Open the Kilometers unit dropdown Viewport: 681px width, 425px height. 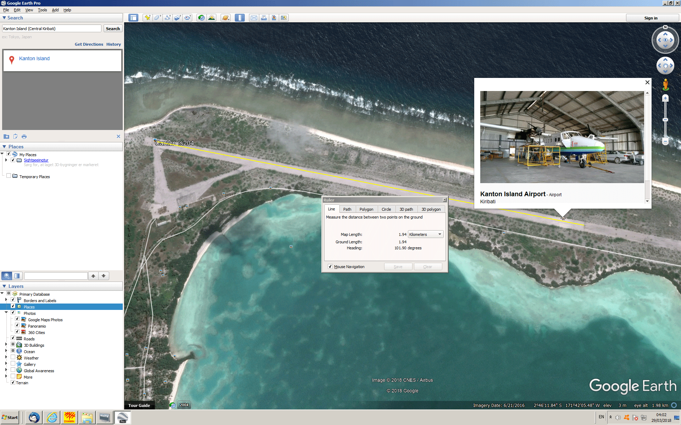pos(425,234)
